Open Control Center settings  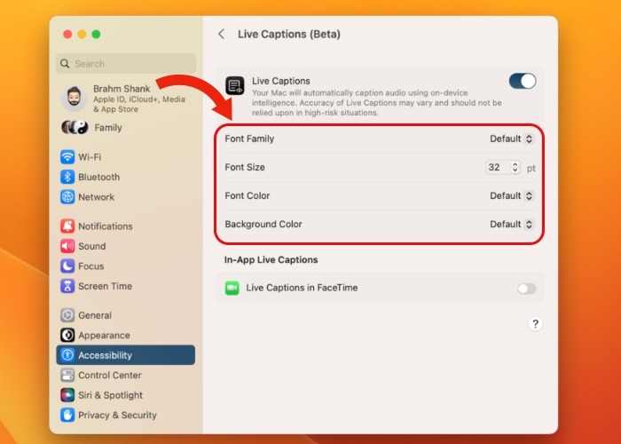tap(126, 375)
